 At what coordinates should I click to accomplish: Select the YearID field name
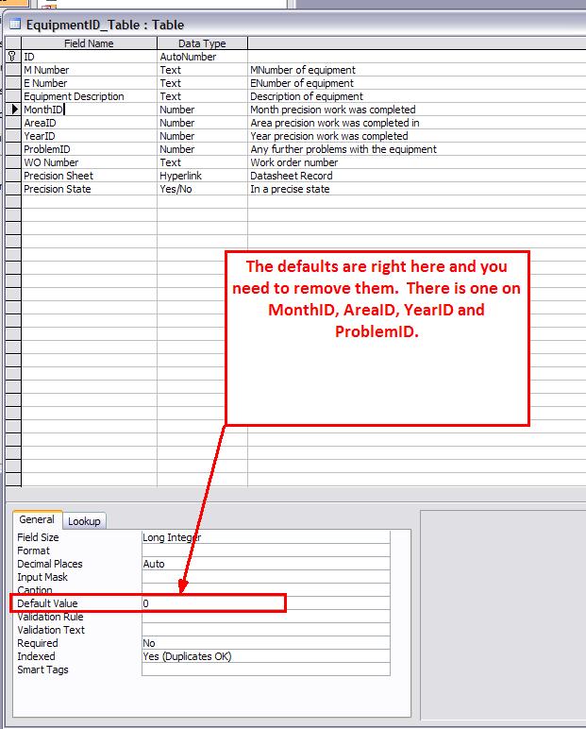tap(89, 136)
